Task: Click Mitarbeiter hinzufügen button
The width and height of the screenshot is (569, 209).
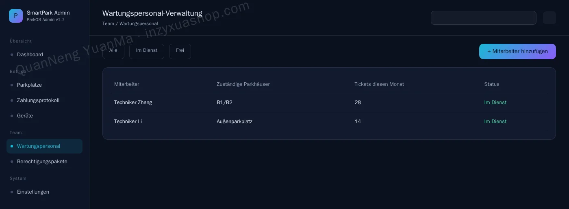Action: [x=517, y=51]
